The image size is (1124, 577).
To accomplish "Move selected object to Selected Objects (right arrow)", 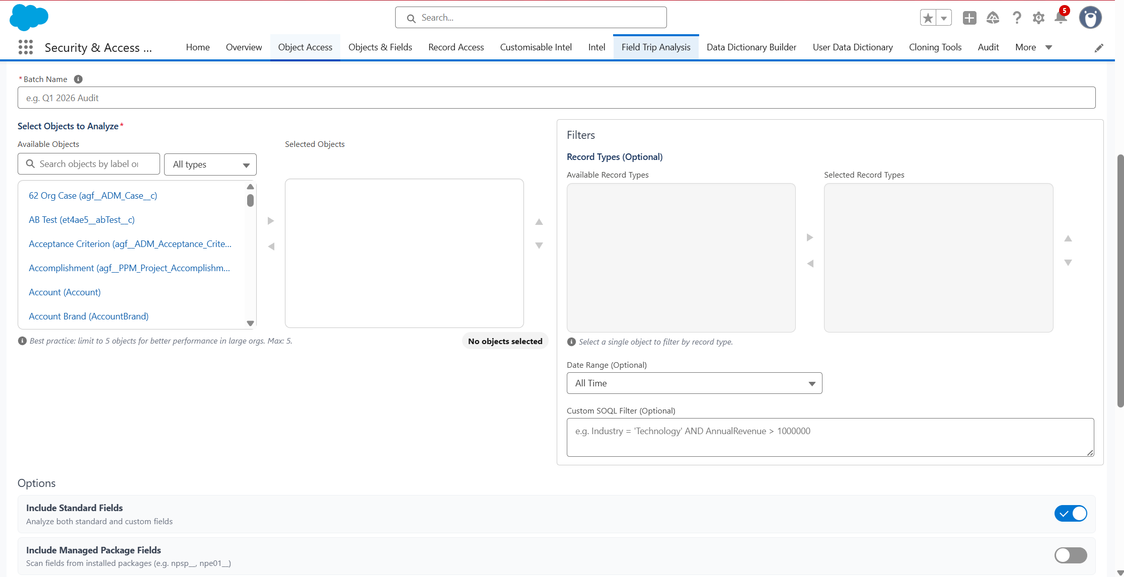I will click(271, 221).
